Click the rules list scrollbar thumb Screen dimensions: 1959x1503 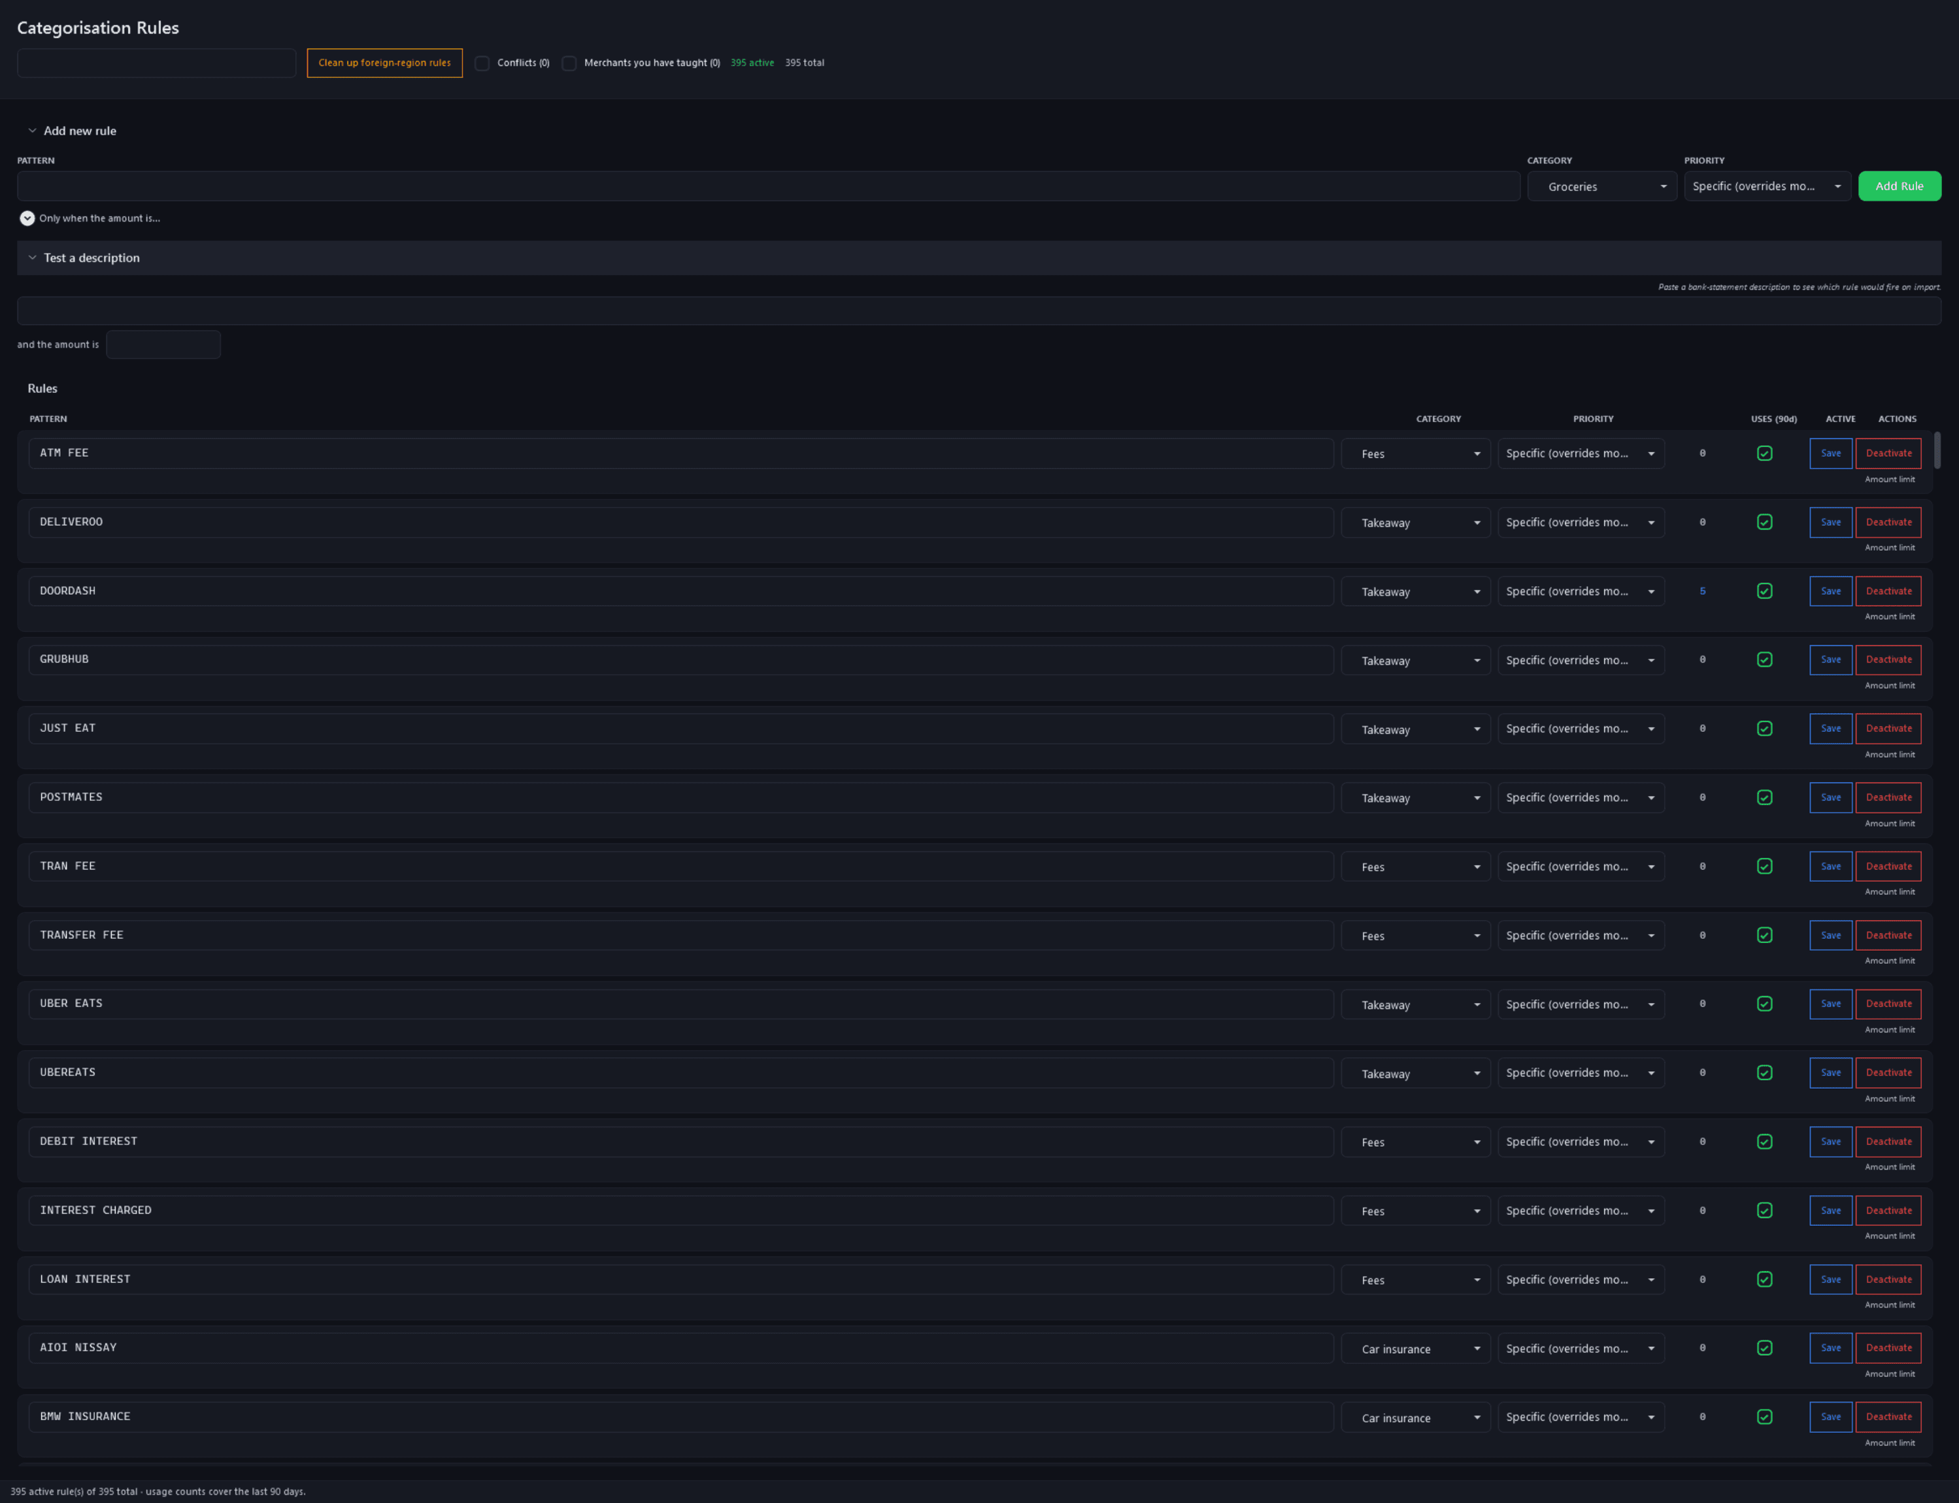pyautogui.click(x=1937, y=450)
